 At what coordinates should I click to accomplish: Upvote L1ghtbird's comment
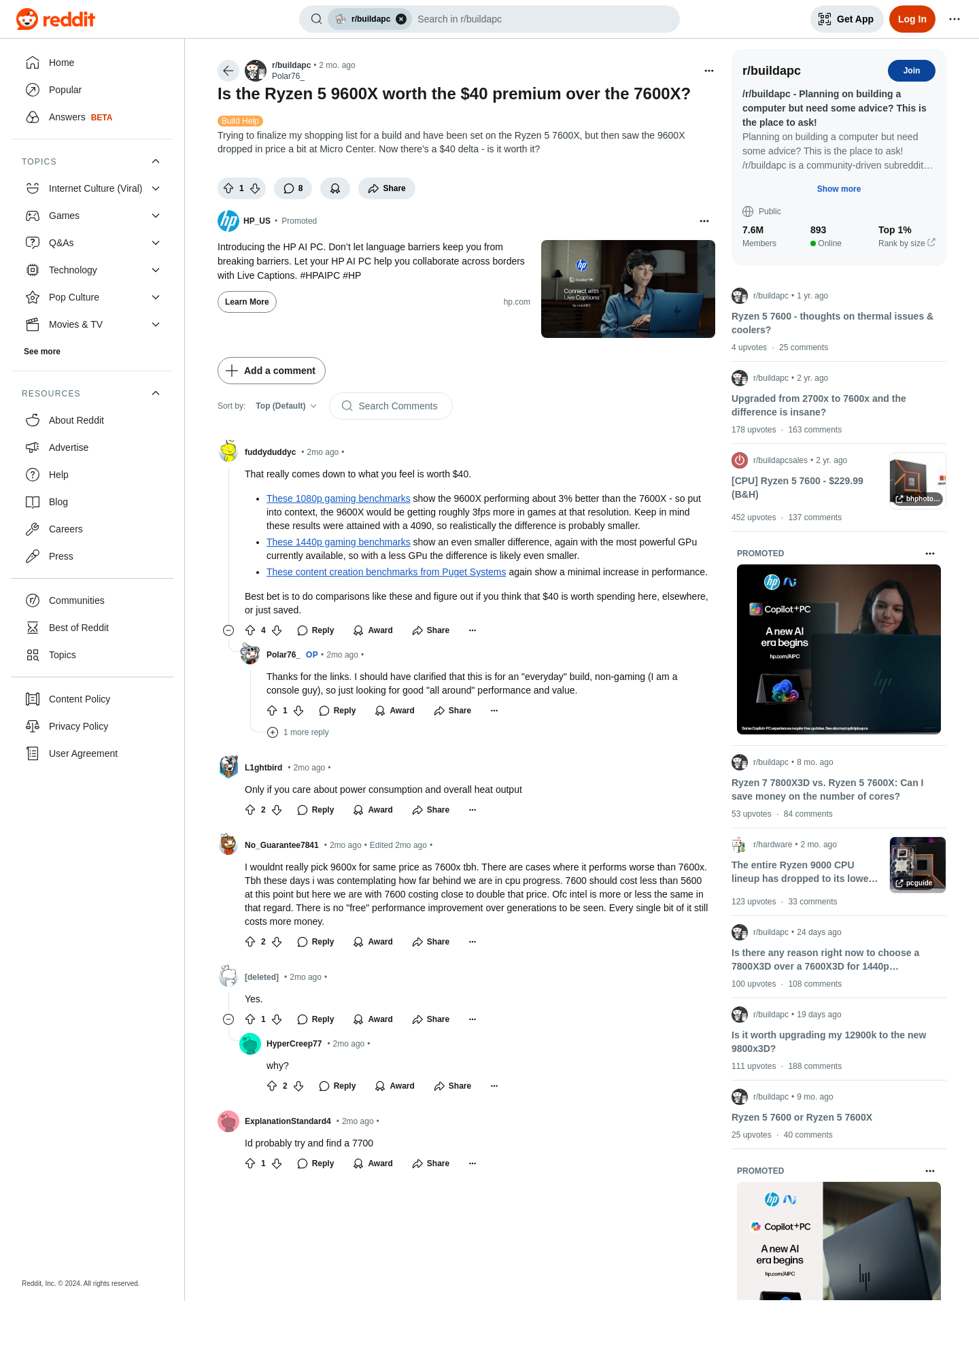coord(250,810)
